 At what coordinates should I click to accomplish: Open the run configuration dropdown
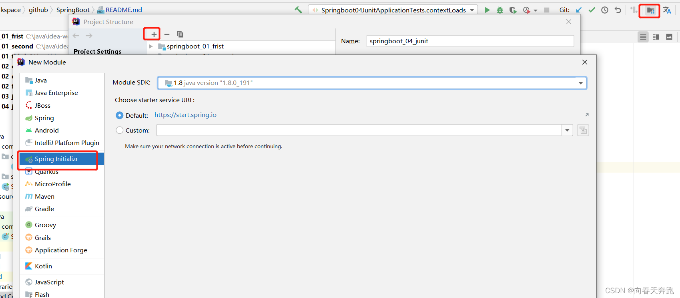tap(472, 10)
